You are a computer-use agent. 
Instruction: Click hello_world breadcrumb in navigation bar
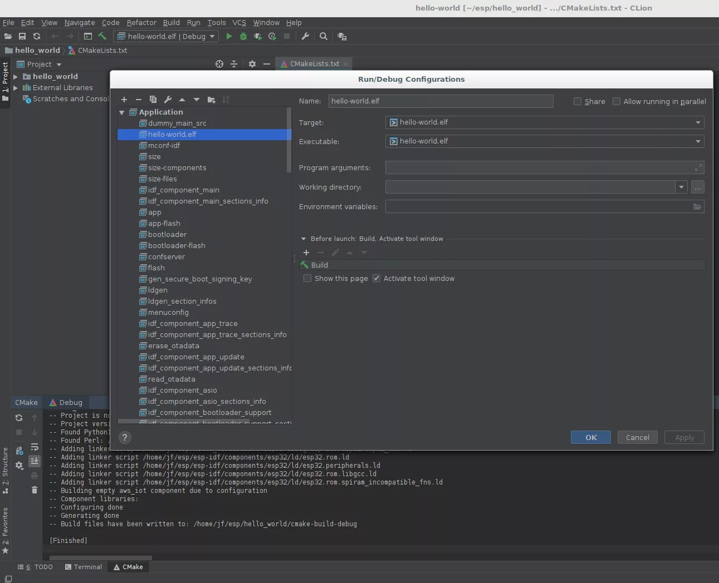32,50
